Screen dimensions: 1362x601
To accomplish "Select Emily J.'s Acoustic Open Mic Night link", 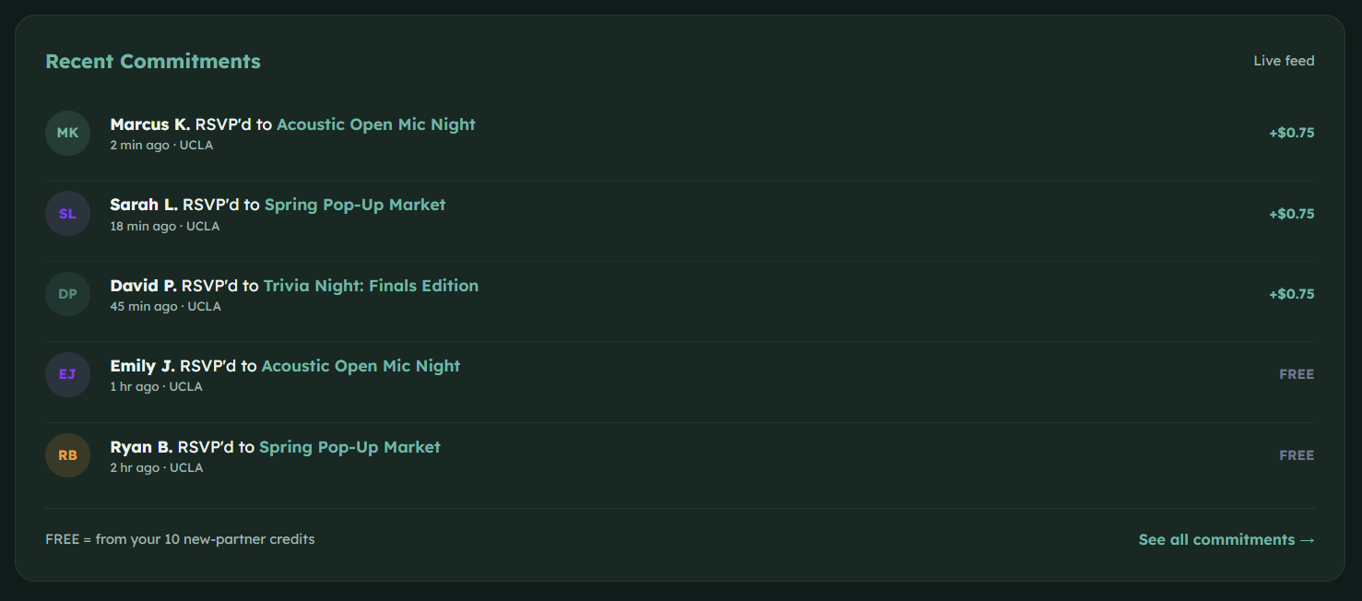I will click(361, 365).
